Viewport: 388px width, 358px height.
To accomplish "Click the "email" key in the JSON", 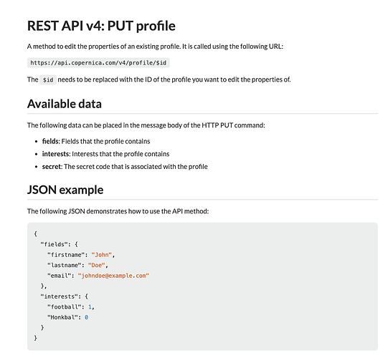I will click(59, 276).
